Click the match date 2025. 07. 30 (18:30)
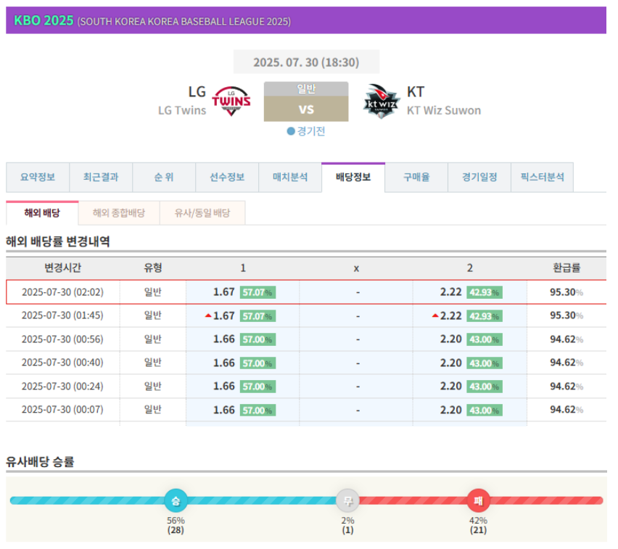618x549 pixels. tap(306, 62)
